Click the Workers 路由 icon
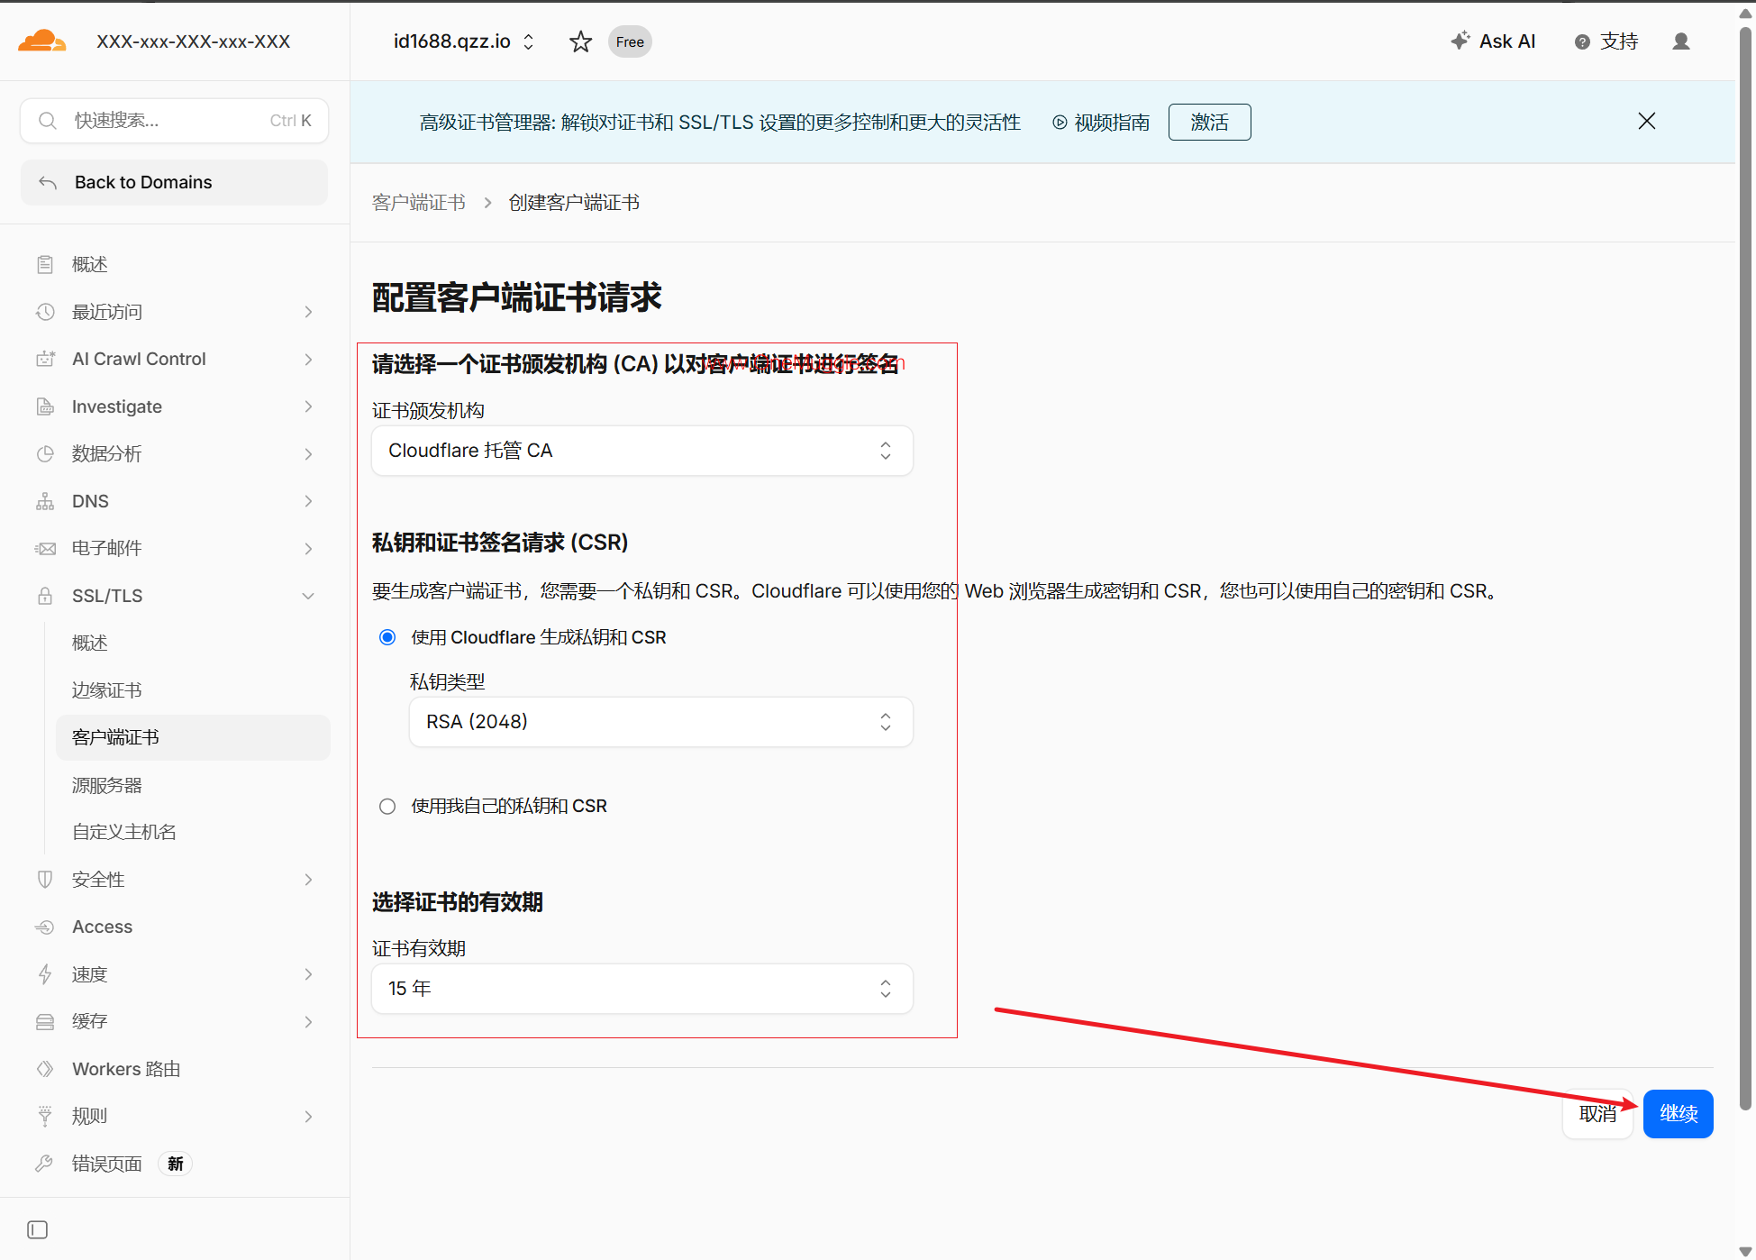This screenshot has width=1756, height=1260. (45, 1069)
